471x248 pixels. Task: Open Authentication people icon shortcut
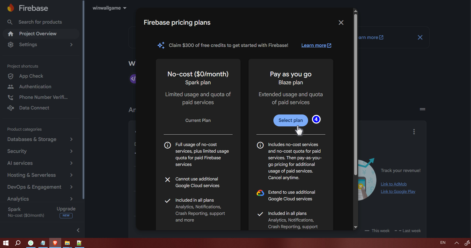[11, 87]
